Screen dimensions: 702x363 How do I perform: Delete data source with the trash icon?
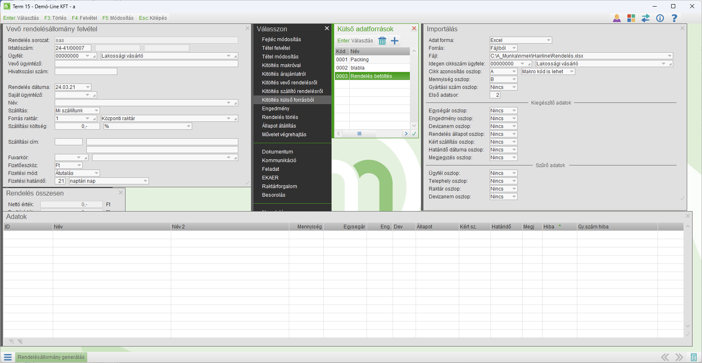pos(382,41)
